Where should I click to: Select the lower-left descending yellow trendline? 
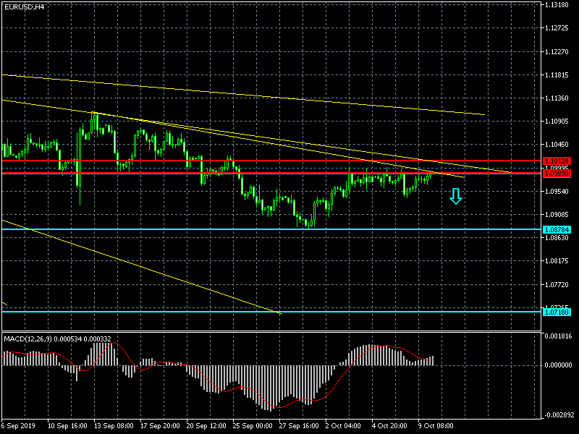point(145,266)
